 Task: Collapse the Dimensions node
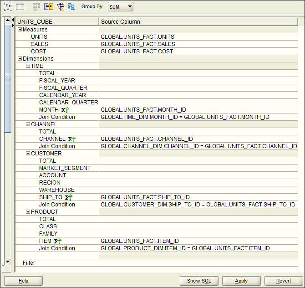20,59
